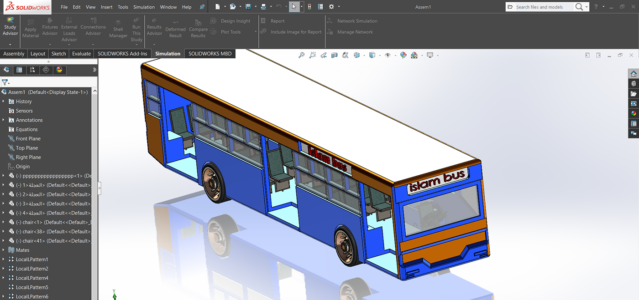Screen dimensions: 639x300
Task: Pin the menu bar with the pushpin
Action: pos(202,7)
